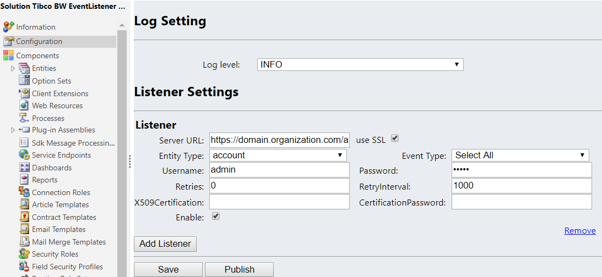Open Article Templates label
This screenshot has height=277, width=602.
[60, 204]
